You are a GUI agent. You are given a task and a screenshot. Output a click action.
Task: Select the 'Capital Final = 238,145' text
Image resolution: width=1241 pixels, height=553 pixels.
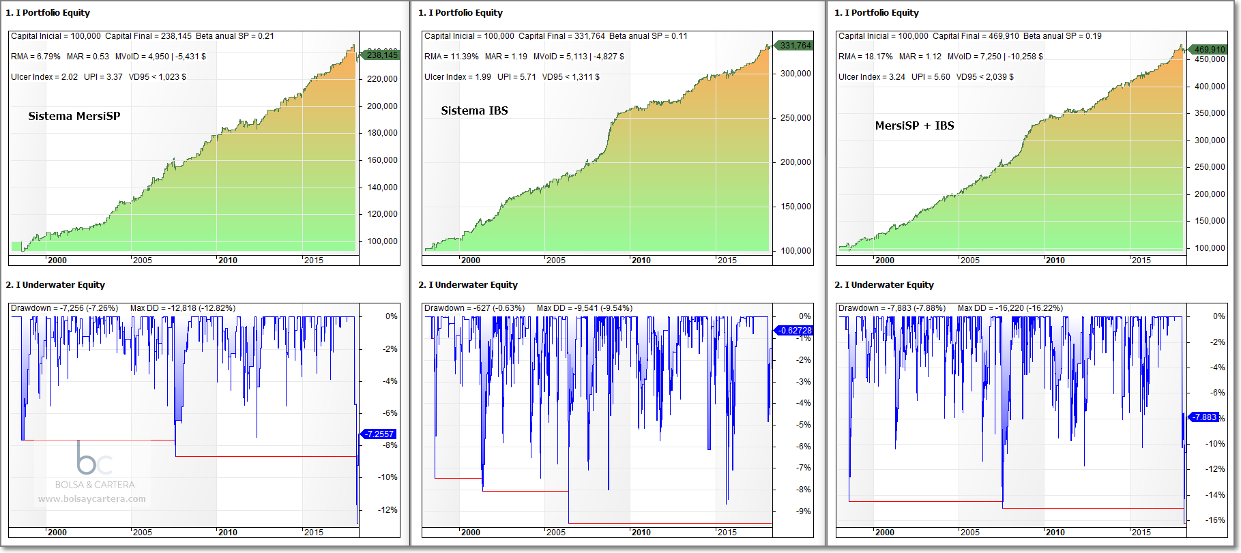click(148, 36)
